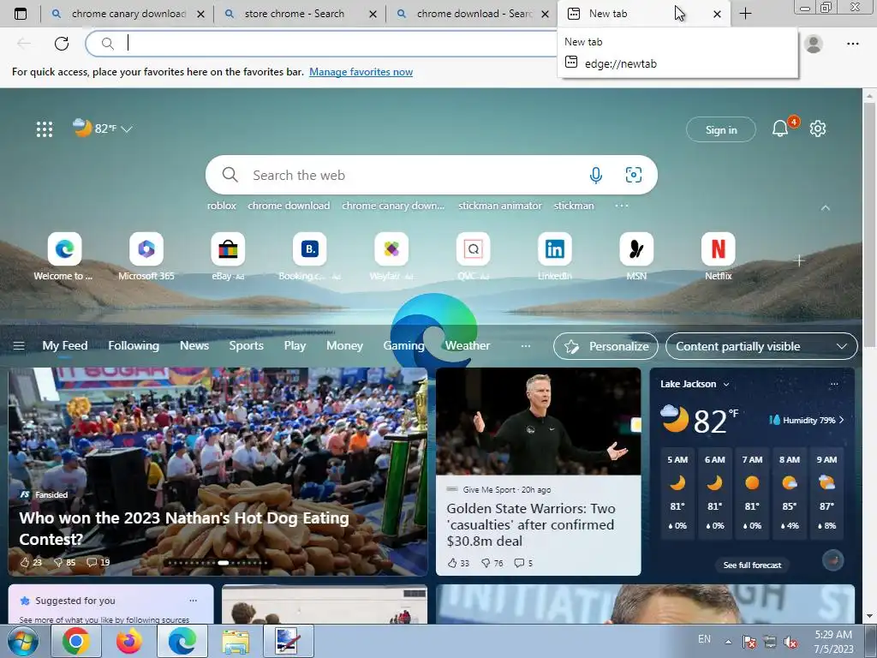Select the My Feed tab

(65, 346)
